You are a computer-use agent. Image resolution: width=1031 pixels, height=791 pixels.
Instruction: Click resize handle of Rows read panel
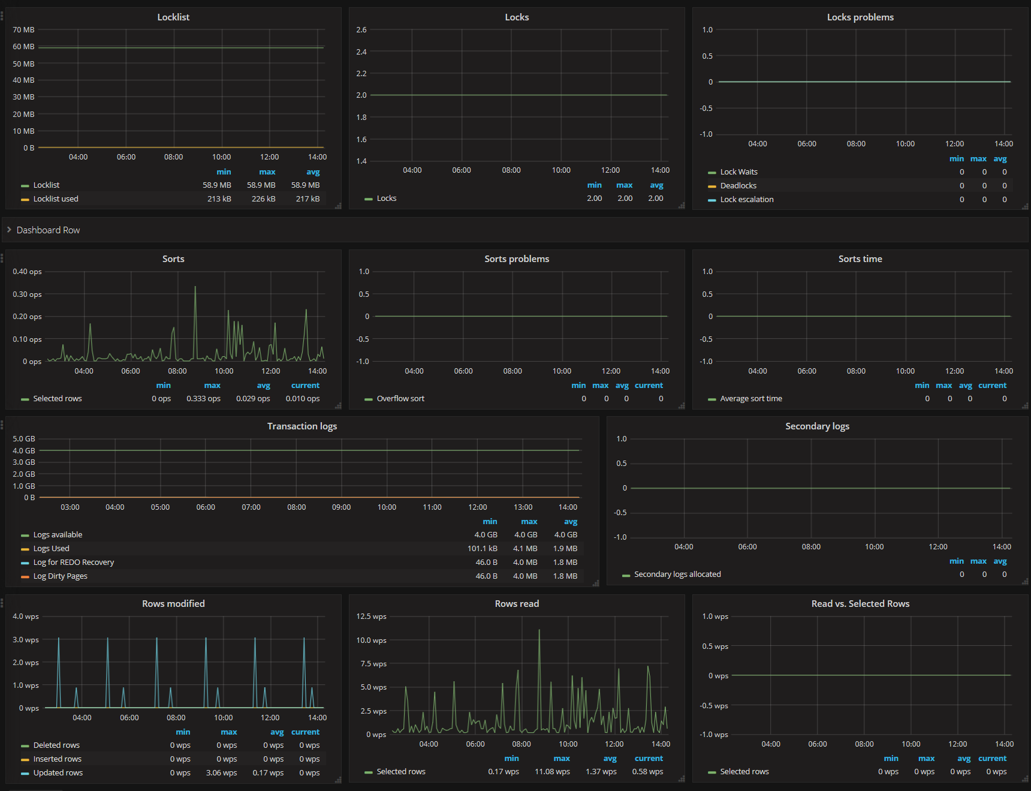[x=682, y=779]
